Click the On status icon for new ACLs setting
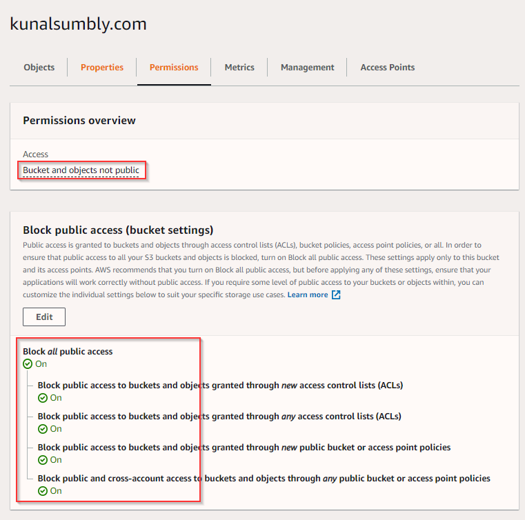Image resolution: width=525 pixels, height=520 pixels. tap(43, 398)
